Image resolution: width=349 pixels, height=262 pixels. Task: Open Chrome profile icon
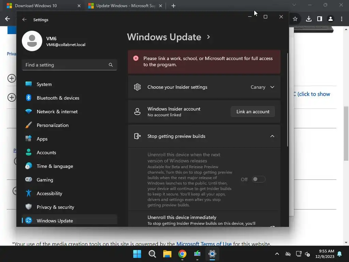(331, 19)
